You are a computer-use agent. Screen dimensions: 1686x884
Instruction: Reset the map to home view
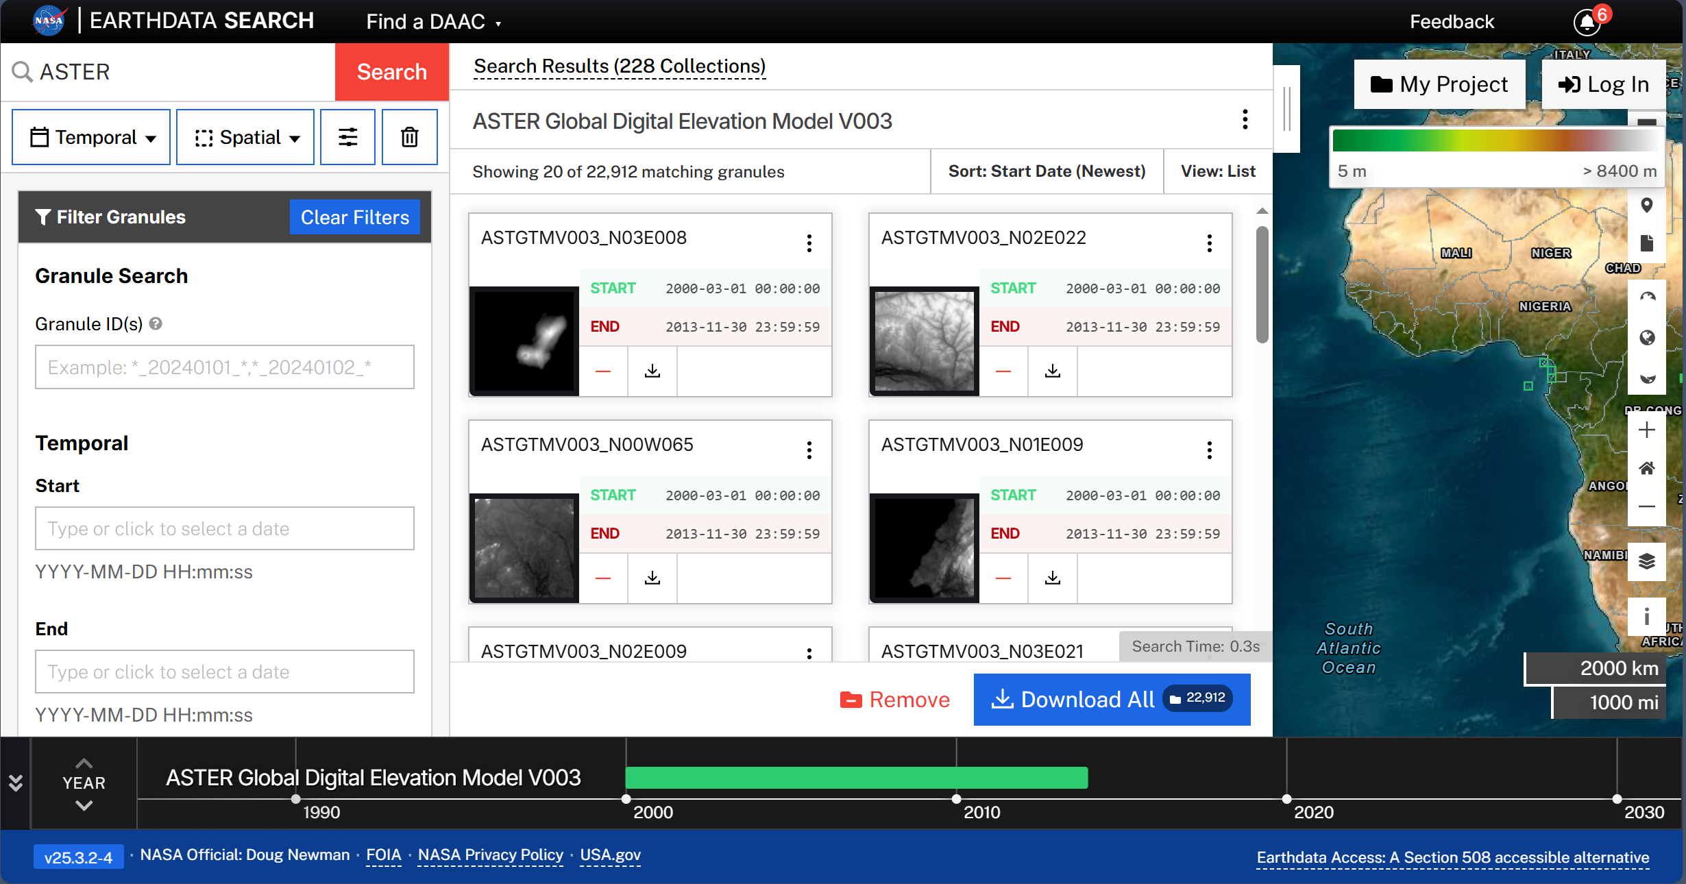click(x=1646, y=468)
